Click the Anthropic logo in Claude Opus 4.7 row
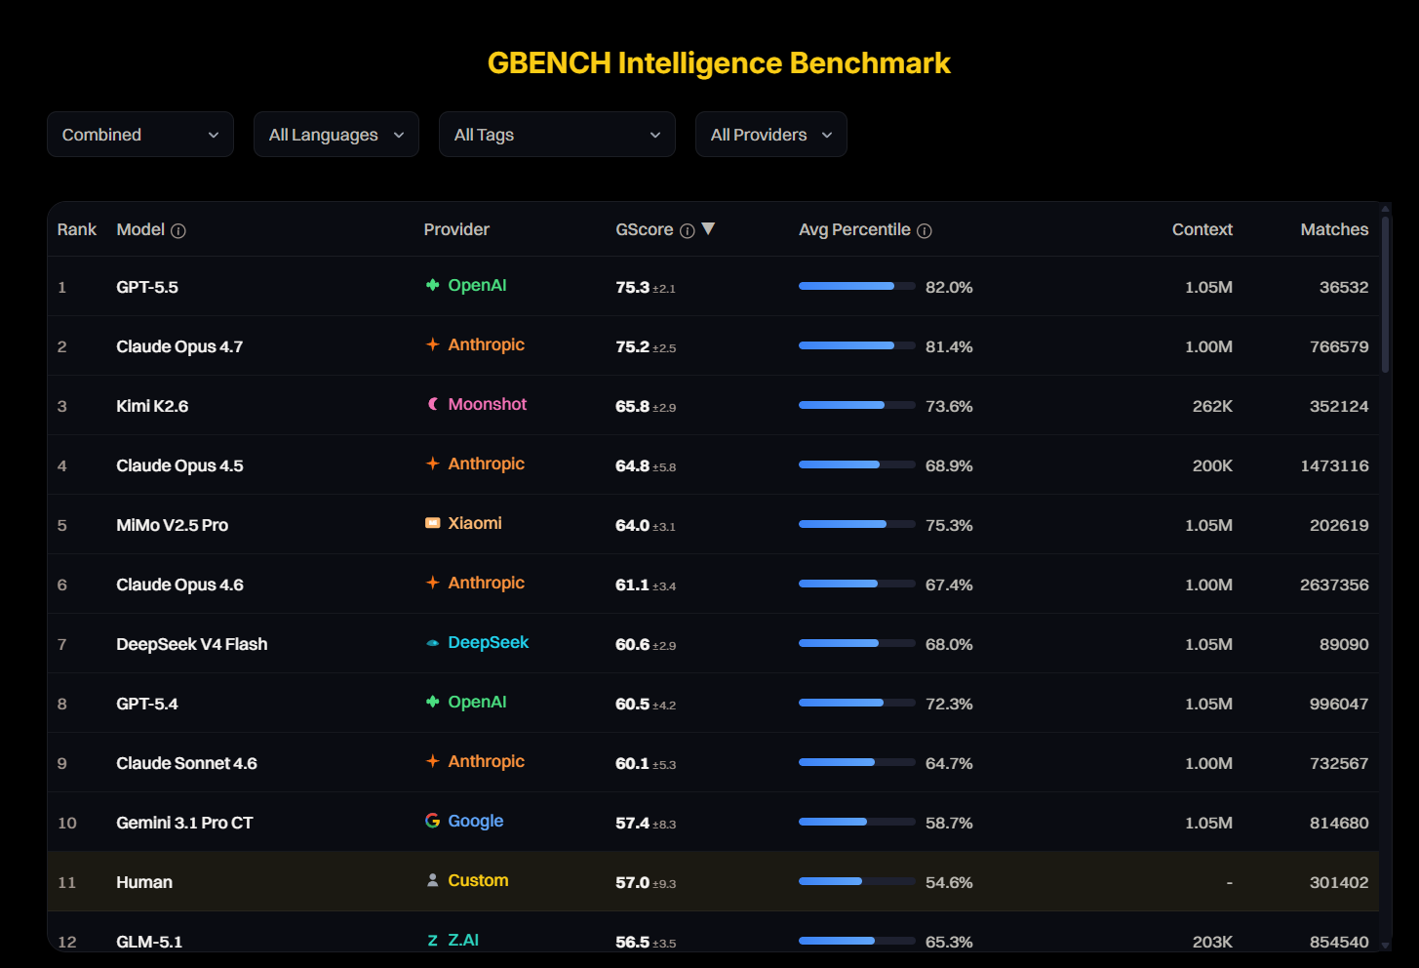1419x968 pixels. 433,344
